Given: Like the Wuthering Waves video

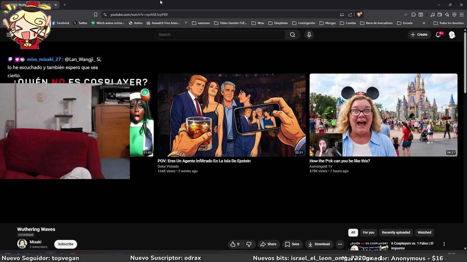Looking at the screenshot, I should 235,244.
